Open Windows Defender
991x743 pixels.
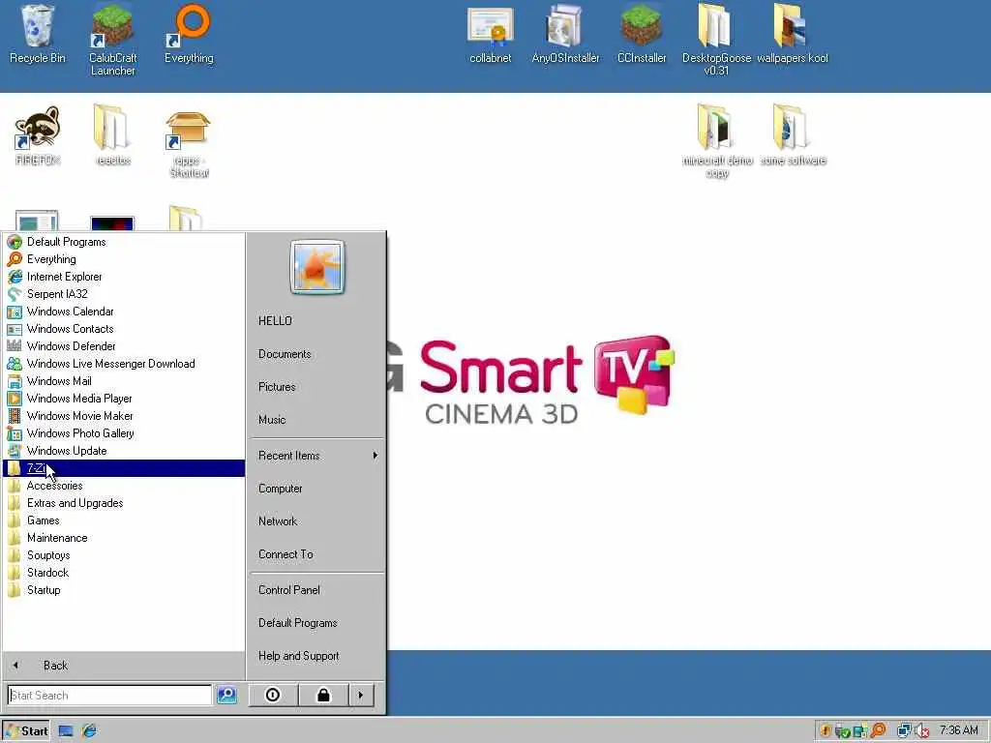(124, 346)
